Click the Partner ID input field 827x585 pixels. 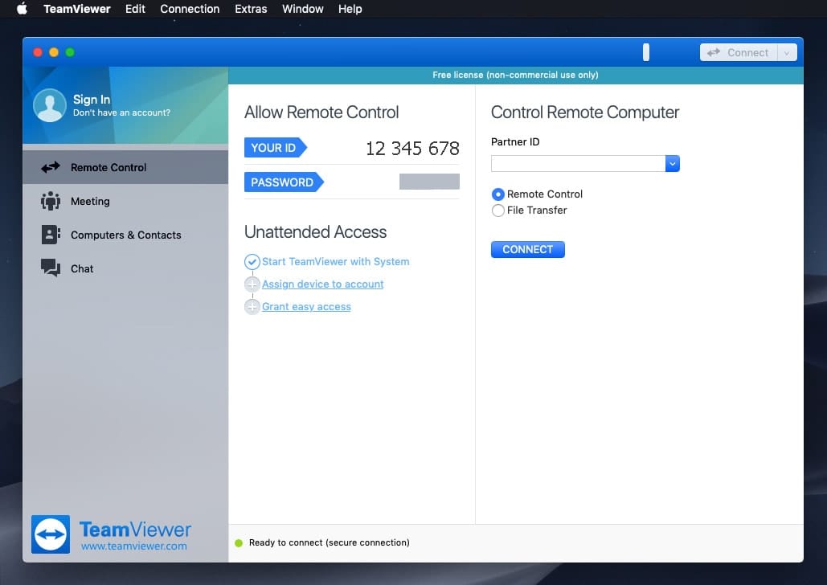pos(578,164)
